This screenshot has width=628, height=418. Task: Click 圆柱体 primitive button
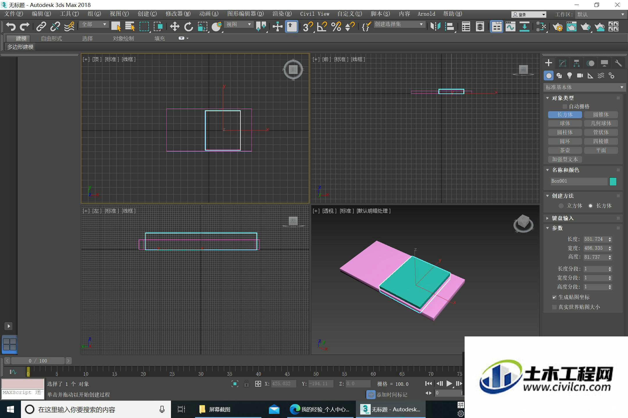(565, 133)
